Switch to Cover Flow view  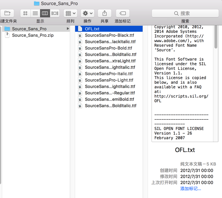55,13
